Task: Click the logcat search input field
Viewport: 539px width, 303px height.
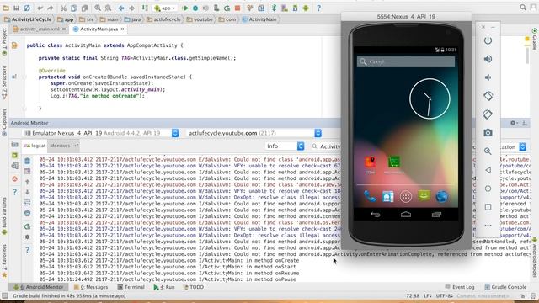Action: [327, 146]
